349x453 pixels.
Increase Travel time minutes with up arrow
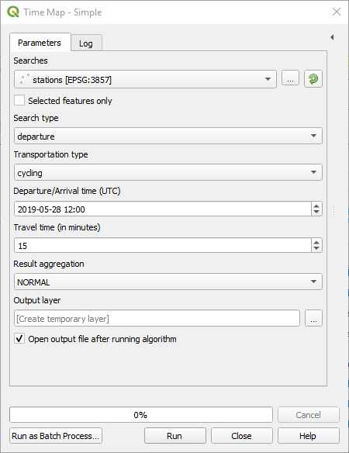(x=316, y=242)
